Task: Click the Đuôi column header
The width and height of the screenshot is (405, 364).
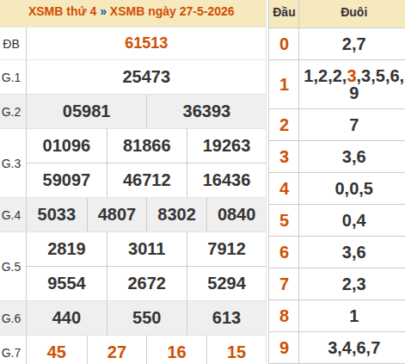Action: coord(354,12)
